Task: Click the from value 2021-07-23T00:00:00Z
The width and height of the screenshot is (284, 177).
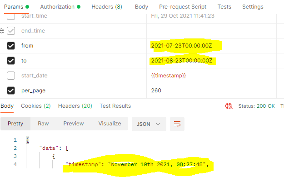Action: pyautogui.click(x=181, y=46)
